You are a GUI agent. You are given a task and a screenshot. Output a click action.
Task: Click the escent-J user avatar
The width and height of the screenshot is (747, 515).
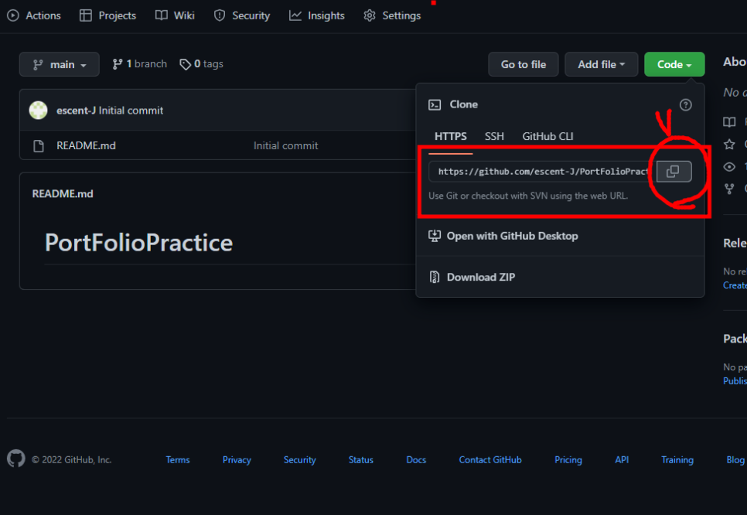click(x=38, y=110)
